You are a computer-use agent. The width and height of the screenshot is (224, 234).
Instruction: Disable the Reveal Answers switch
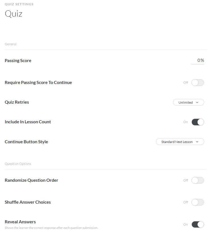tap(198, 224)
